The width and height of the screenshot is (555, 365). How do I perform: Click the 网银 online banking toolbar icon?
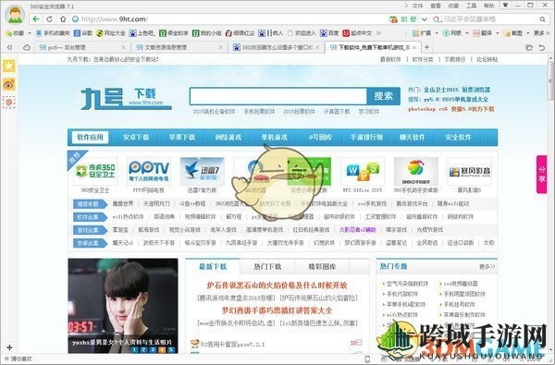(452, 33)
